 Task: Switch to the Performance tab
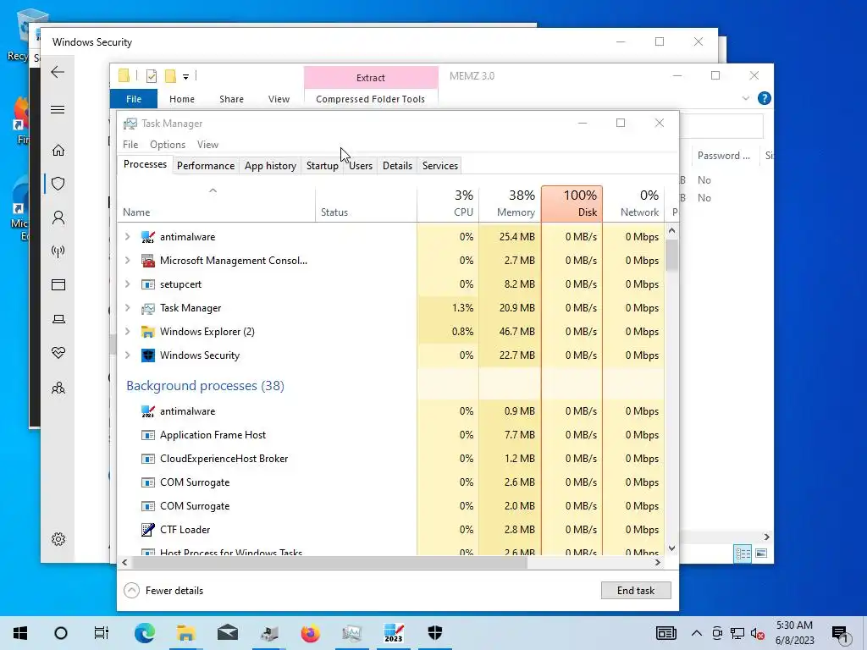coord(206,166)
